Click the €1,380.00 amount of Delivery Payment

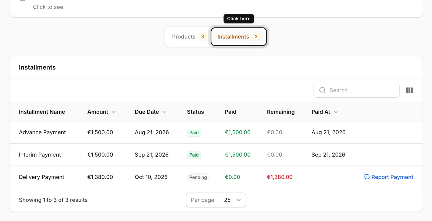tap(100, 177)
